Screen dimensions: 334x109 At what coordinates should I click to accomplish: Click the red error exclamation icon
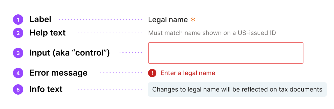click(152, 73)
